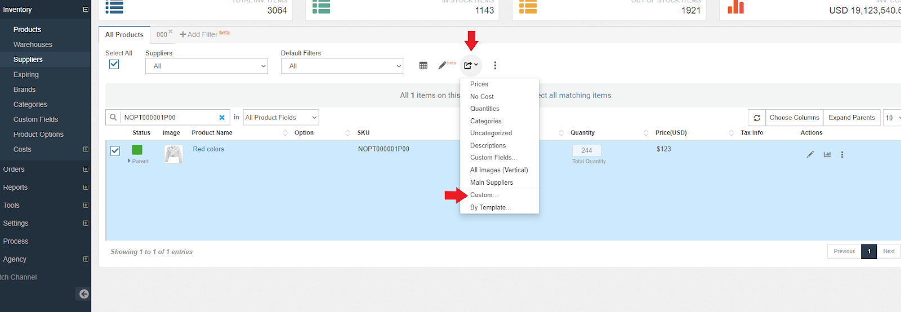Image resolution: width=901 pixels, height=312 pixels.
Task: Select No Cost export option
Action: (x=499, y=96)
